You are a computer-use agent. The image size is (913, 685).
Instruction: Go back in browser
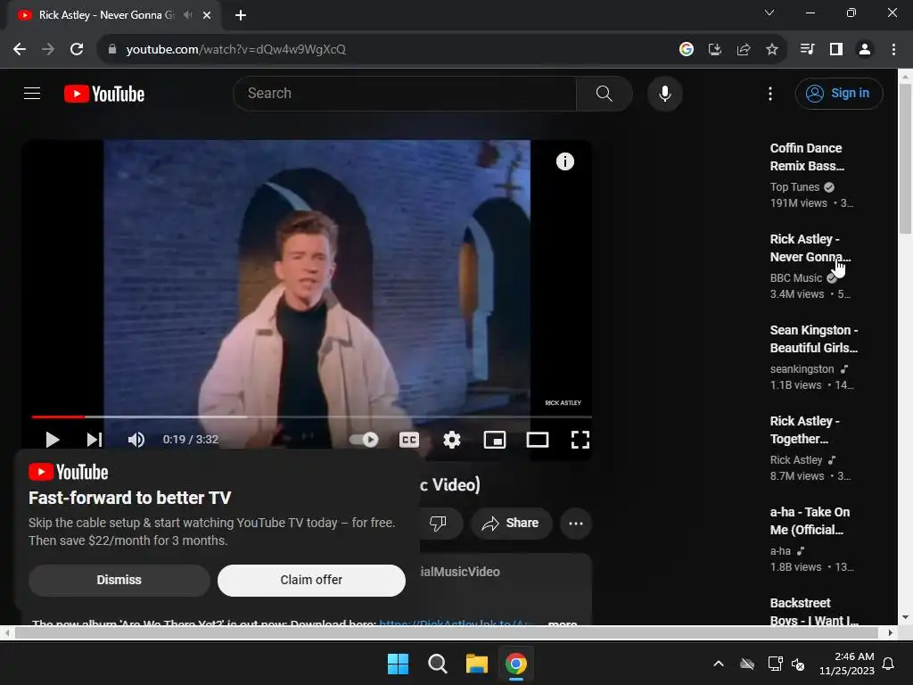(x=20, y=50)
